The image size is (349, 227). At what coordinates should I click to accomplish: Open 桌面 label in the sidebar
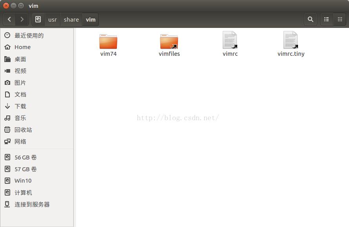coord(20,59)
